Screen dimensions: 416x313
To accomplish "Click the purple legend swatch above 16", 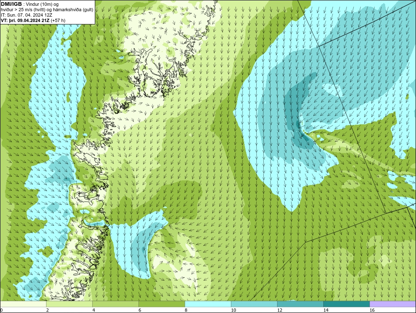I will [393, 304].
